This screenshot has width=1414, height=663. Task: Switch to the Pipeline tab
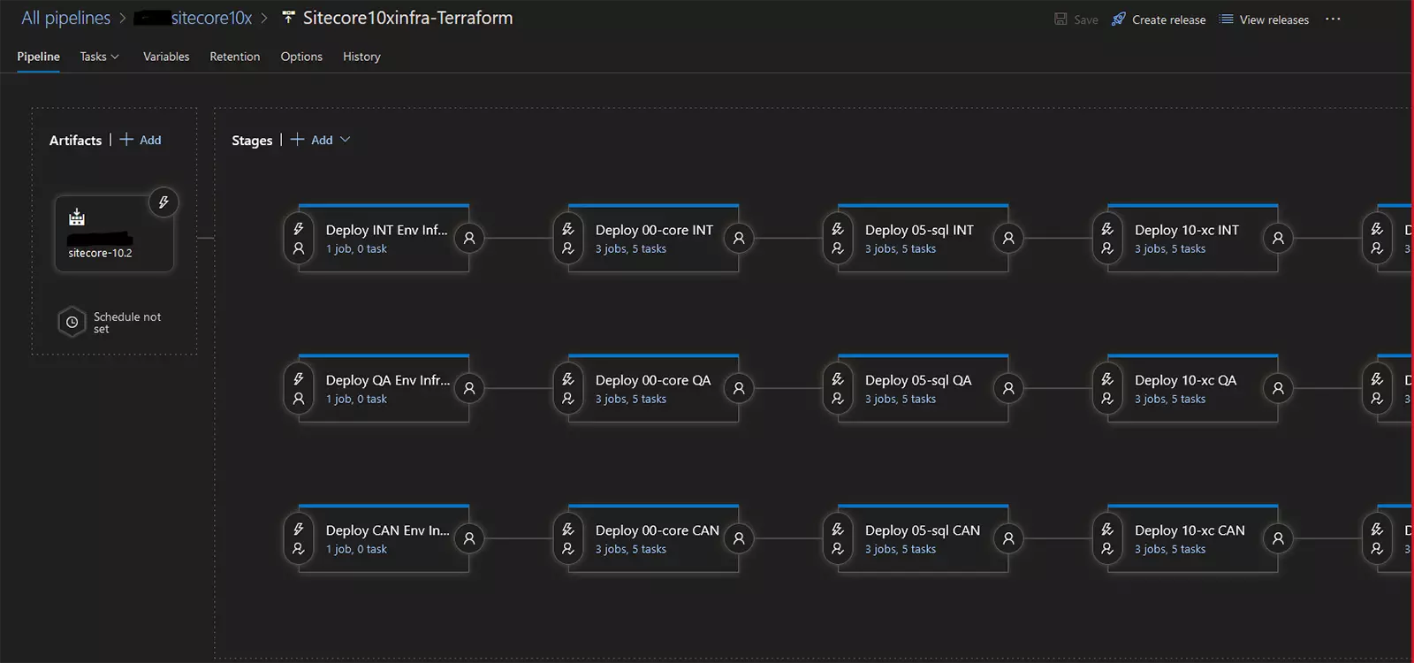coord(38,57)
